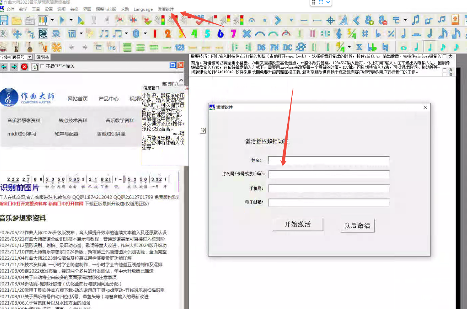Open the 产品中心 link
This screenshot has width=467, height=309.
[109, 99]
